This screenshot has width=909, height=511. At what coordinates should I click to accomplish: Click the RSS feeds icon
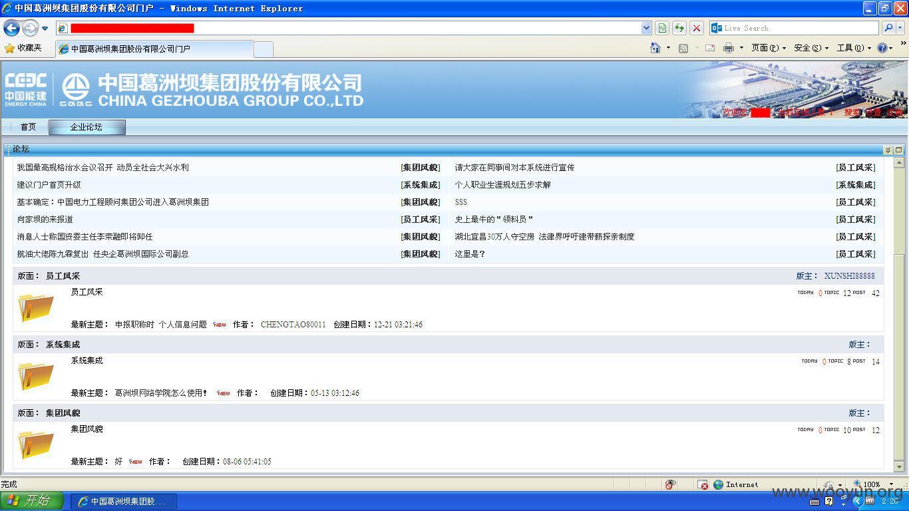(683, 48)
